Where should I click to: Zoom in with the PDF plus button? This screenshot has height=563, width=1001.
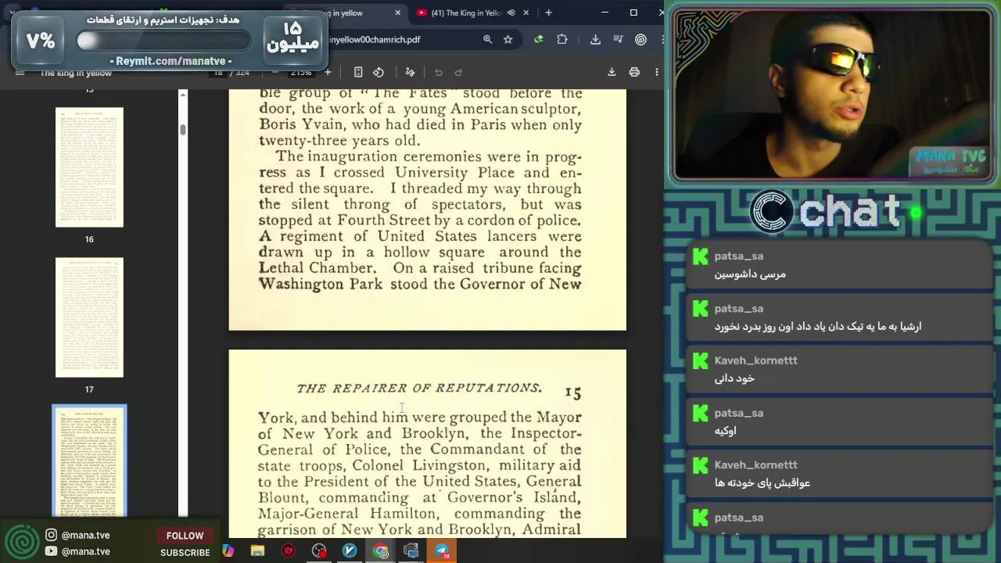tap(328, 73)
